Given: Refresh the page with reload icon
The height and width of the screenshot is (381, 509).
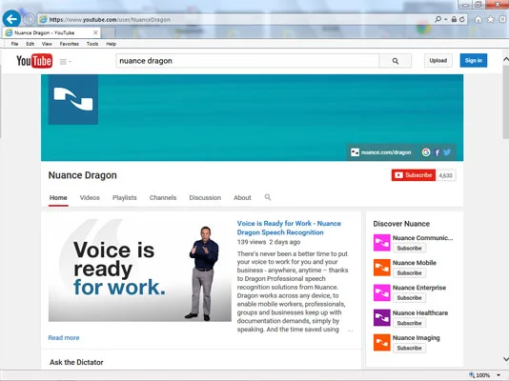Looking at the screenshot, I should [462, 19].
